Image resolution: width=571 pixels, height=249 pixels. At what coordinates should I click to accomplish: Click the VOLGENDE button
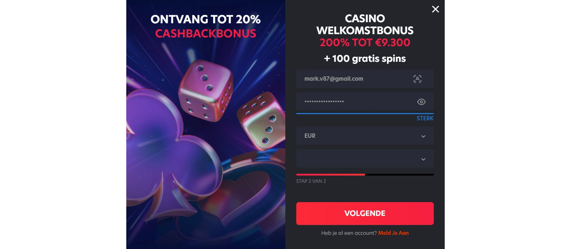(x=365, y=213)
